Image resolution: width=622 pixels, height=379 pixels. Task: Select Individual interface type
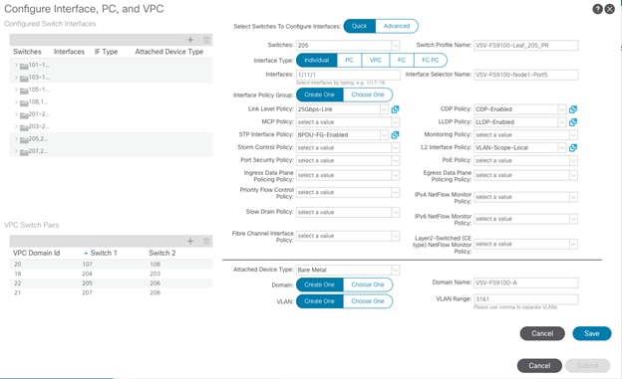pyautogui.click(x=317, y=61)
